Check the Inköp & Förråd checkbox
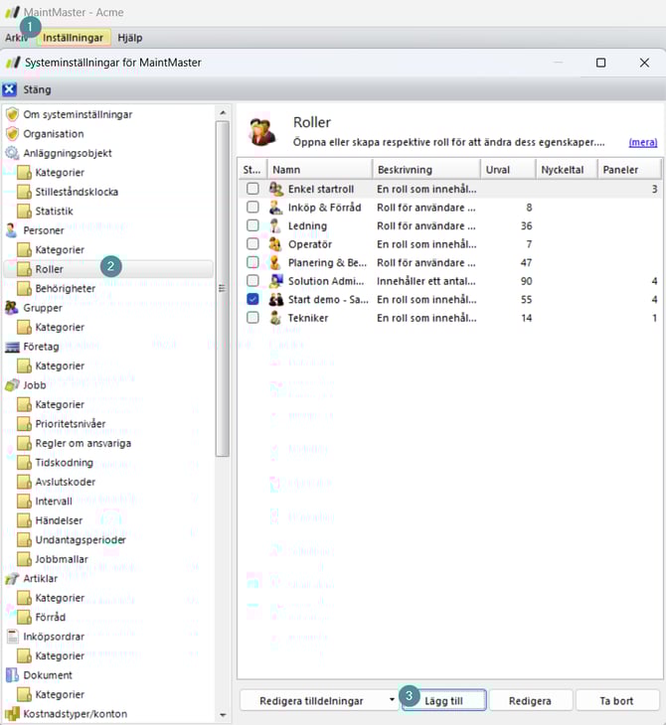Image resolution: width=666 pixels, height=725 pixels. (252, 207)
